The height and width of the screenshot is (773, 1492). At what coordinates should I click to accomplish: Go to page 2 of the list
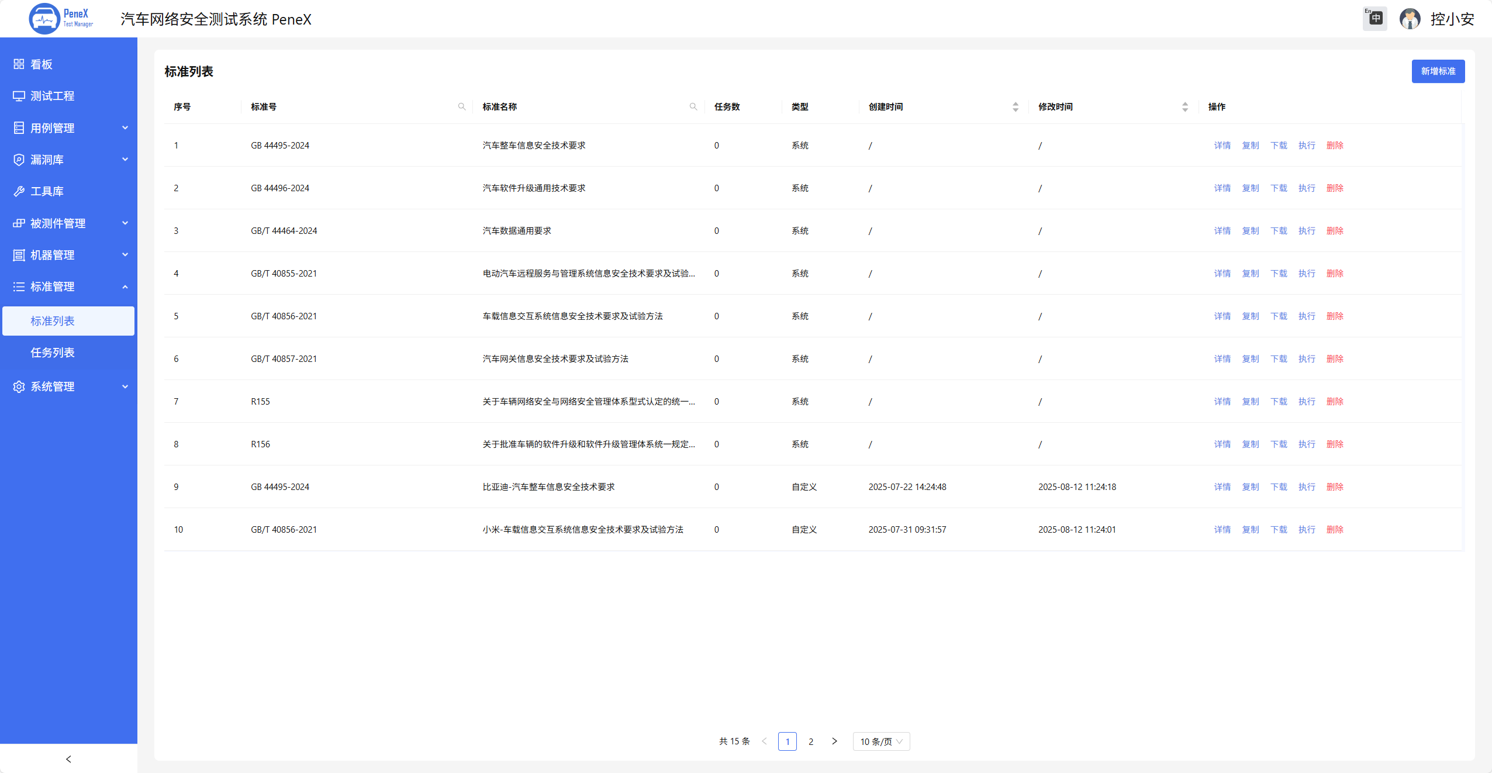tap(811, 741)
